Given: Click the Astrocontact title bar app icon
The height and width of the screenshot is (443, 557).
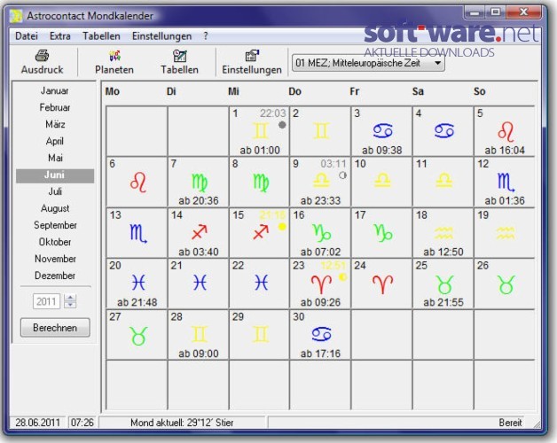Looking at the screenshot, I should pos(15,16).
